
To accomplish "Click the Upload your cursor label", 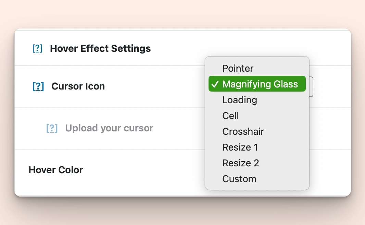I will point(109,128).
